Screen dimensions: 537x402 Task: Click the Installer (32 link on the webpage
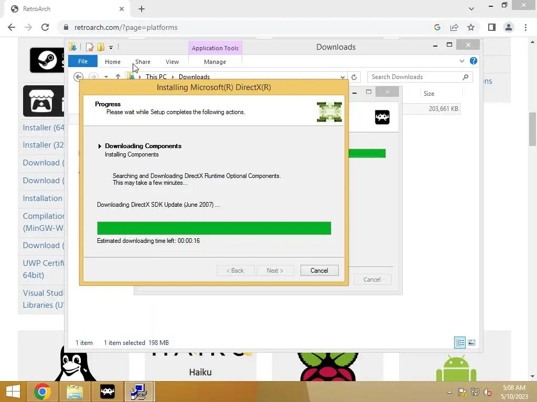[x=43, y=145]
